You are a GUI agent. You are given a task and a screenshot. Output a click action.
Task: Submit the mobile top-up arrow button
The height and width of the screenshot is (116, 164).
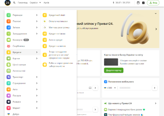pyautogui.click(x=155, y=88)
